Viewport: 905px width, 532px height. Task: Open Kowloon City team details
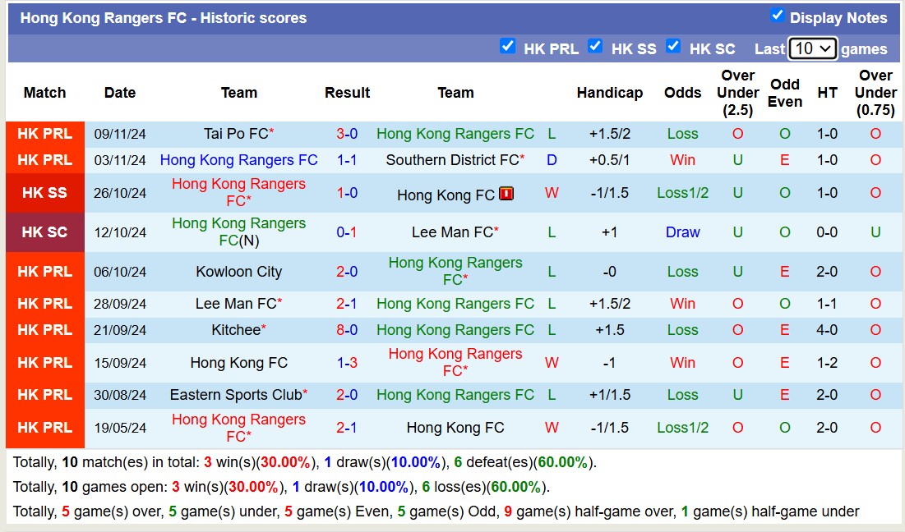[238, 272]
